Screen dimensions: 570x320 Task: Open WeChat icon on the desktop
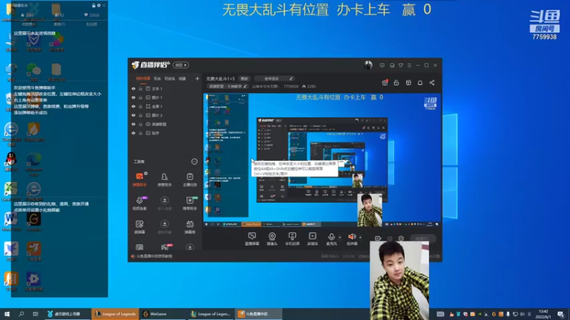pos(33,72)
